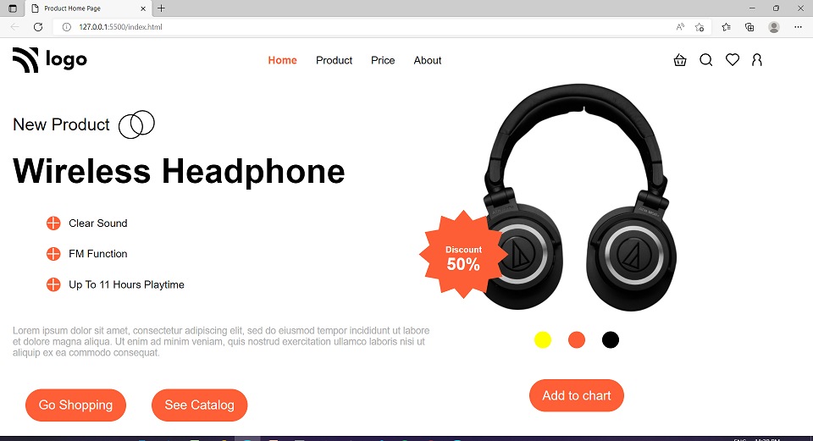Focus the browser address bar
Screen dimensions: 813x441
(363, 27)
